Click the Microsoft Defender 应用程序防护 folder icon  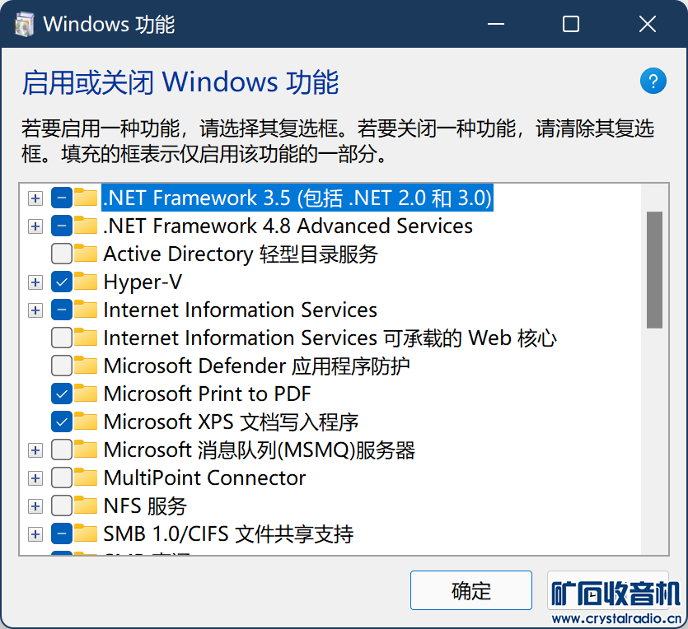point(86,366)
